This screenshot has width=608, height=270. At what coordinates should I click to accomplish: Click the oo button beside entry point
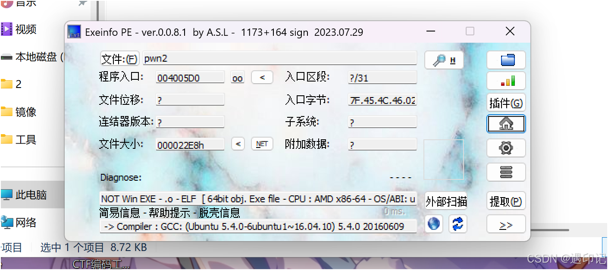point(238,78)
